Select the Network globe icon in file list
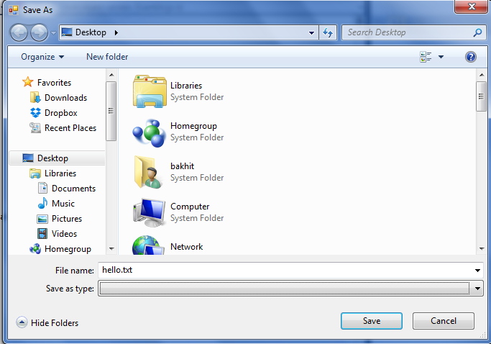491x344 pixels. pyautogui.click(x=148, y=245)
